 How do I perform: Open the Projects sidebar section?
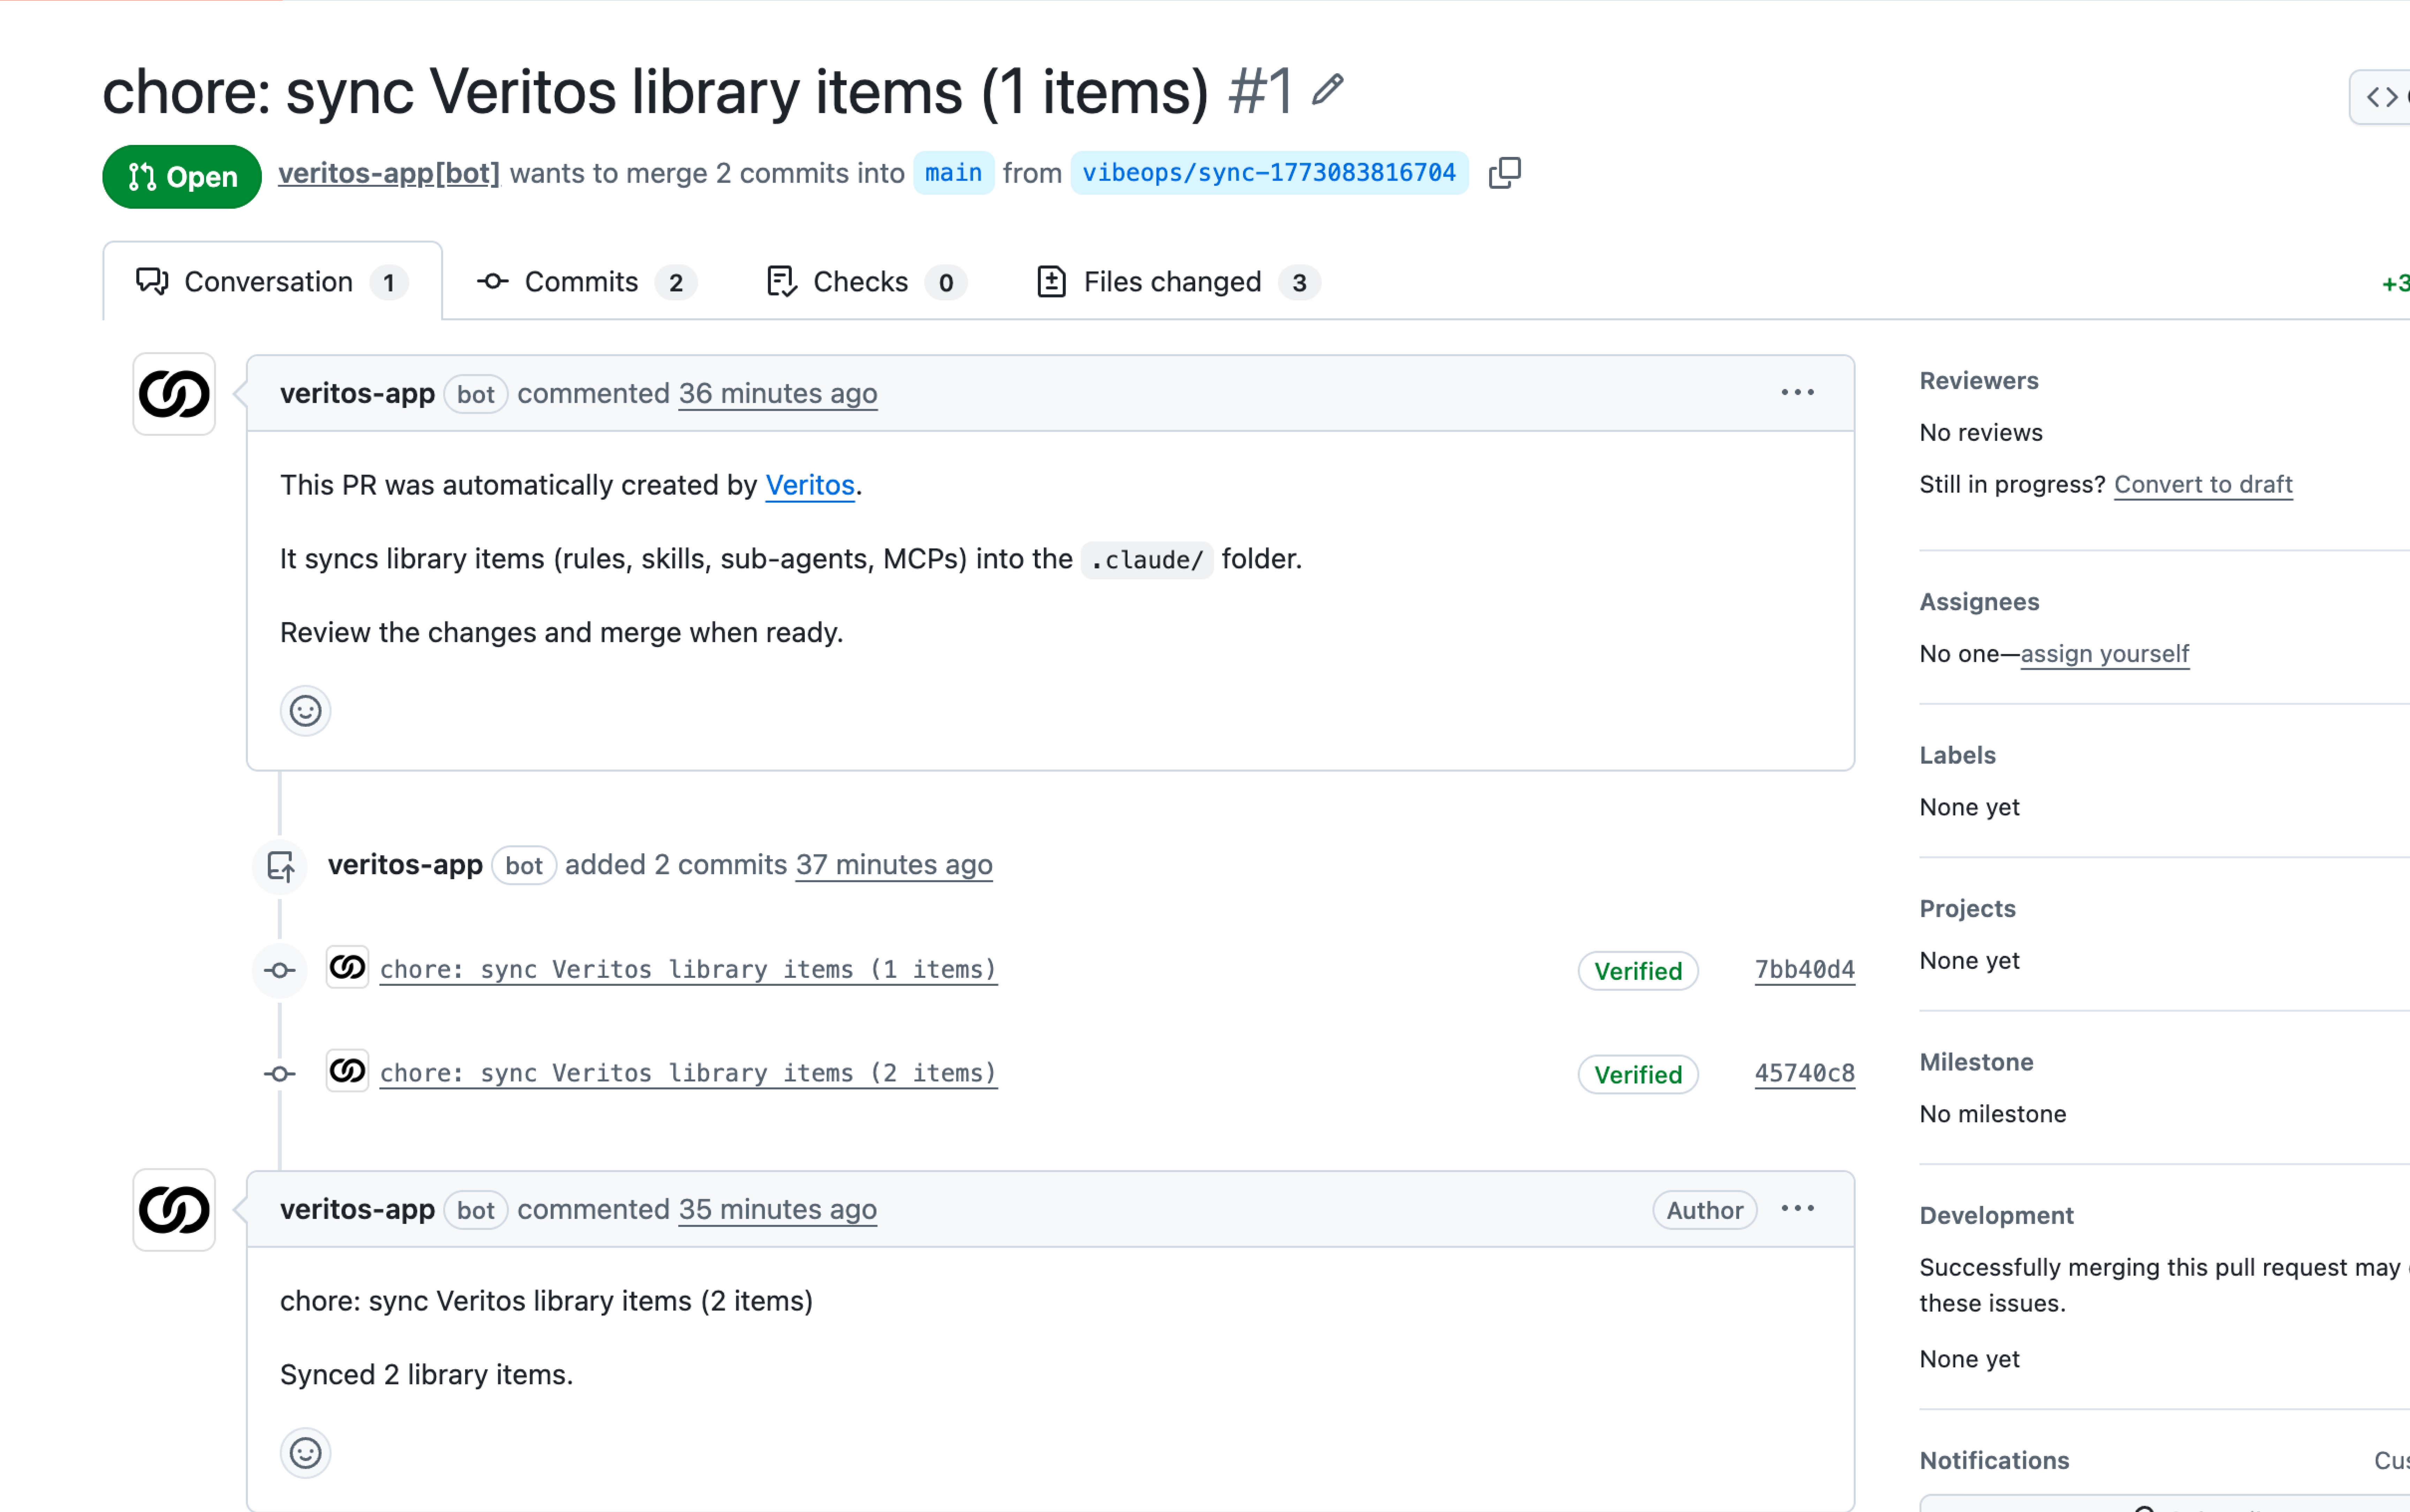tap(1967, 909)
